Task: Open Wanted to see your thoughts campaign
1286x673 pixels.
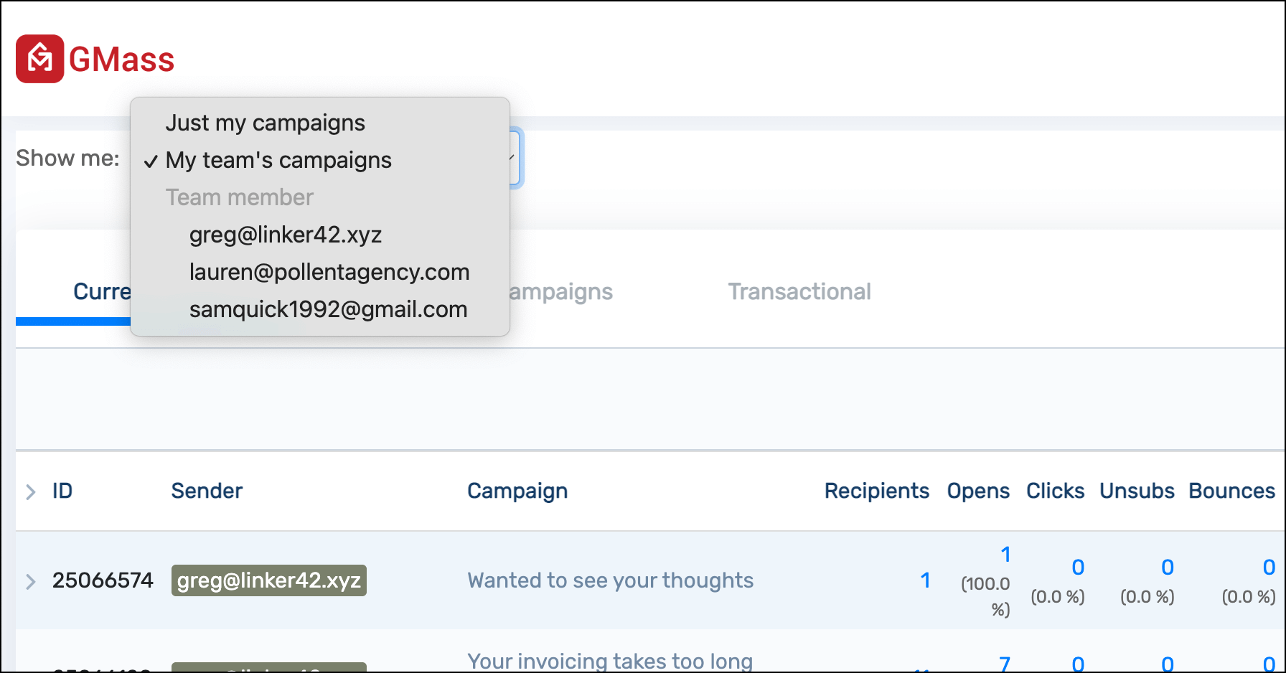Action: tap(611, 580)
